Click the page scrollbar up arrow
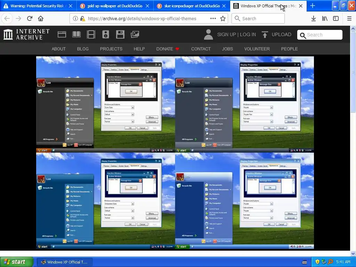 tap(353, 29)
